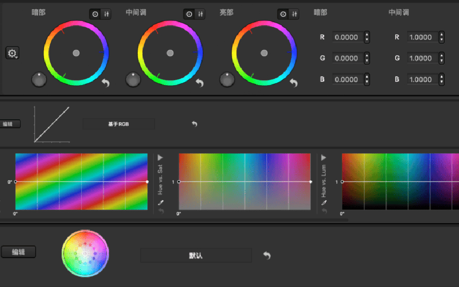Expand the Hue vs. Sat curve triangle
Viewport: 459px width, 287px height.
click(160, 158)
